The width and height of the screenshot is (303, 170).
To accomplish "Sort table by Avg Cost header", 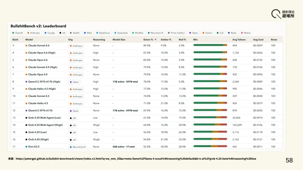I will 258,40.
